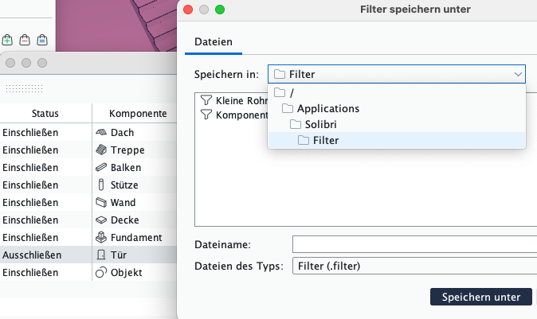Click the Komponente column header
The width and height of the screenshot is (537, 319).
pyautogui.click(x=138, y=113)
